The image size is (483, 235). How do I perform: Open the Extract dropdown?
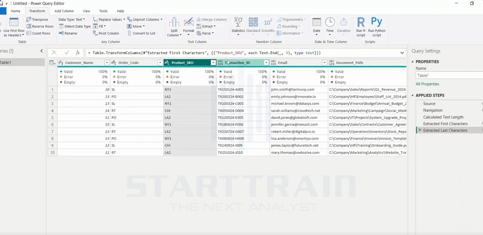206,26
